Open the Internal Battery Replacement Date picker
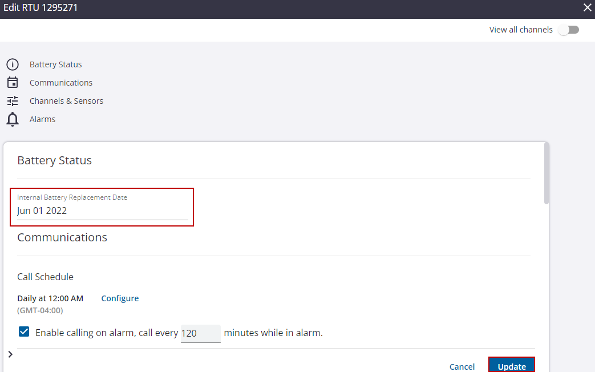The width and height of the screenshot is (595, 372). [x=102, y=211]
